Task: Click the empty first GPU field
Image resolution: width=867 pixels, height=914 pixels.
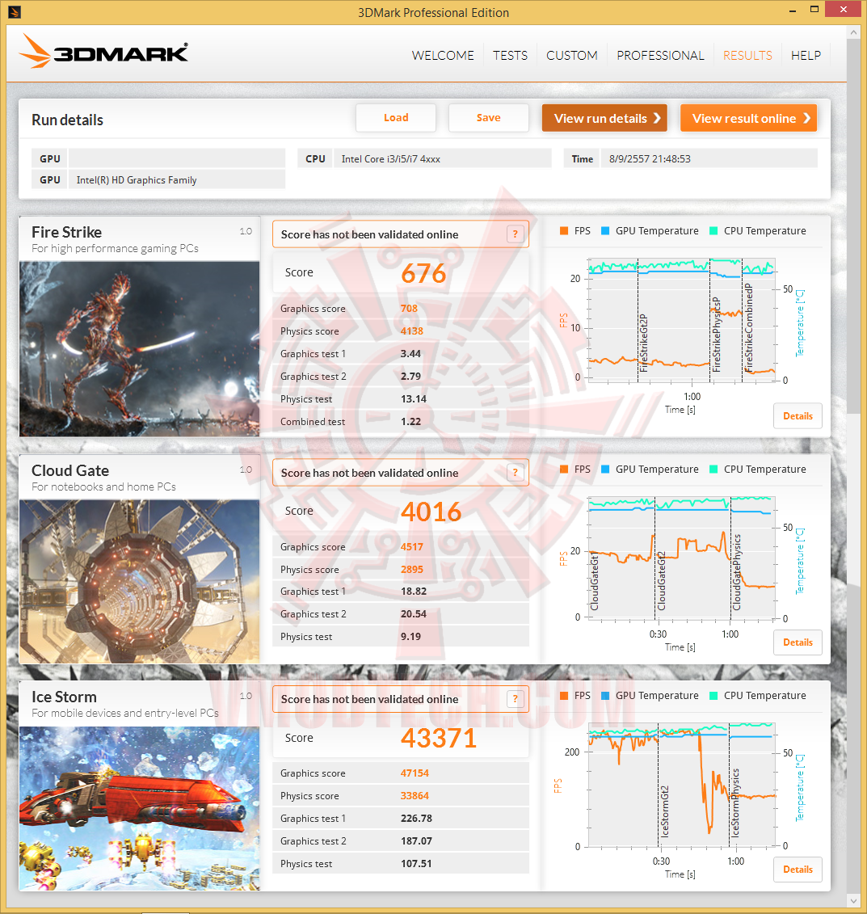Action: coord(177,158)
